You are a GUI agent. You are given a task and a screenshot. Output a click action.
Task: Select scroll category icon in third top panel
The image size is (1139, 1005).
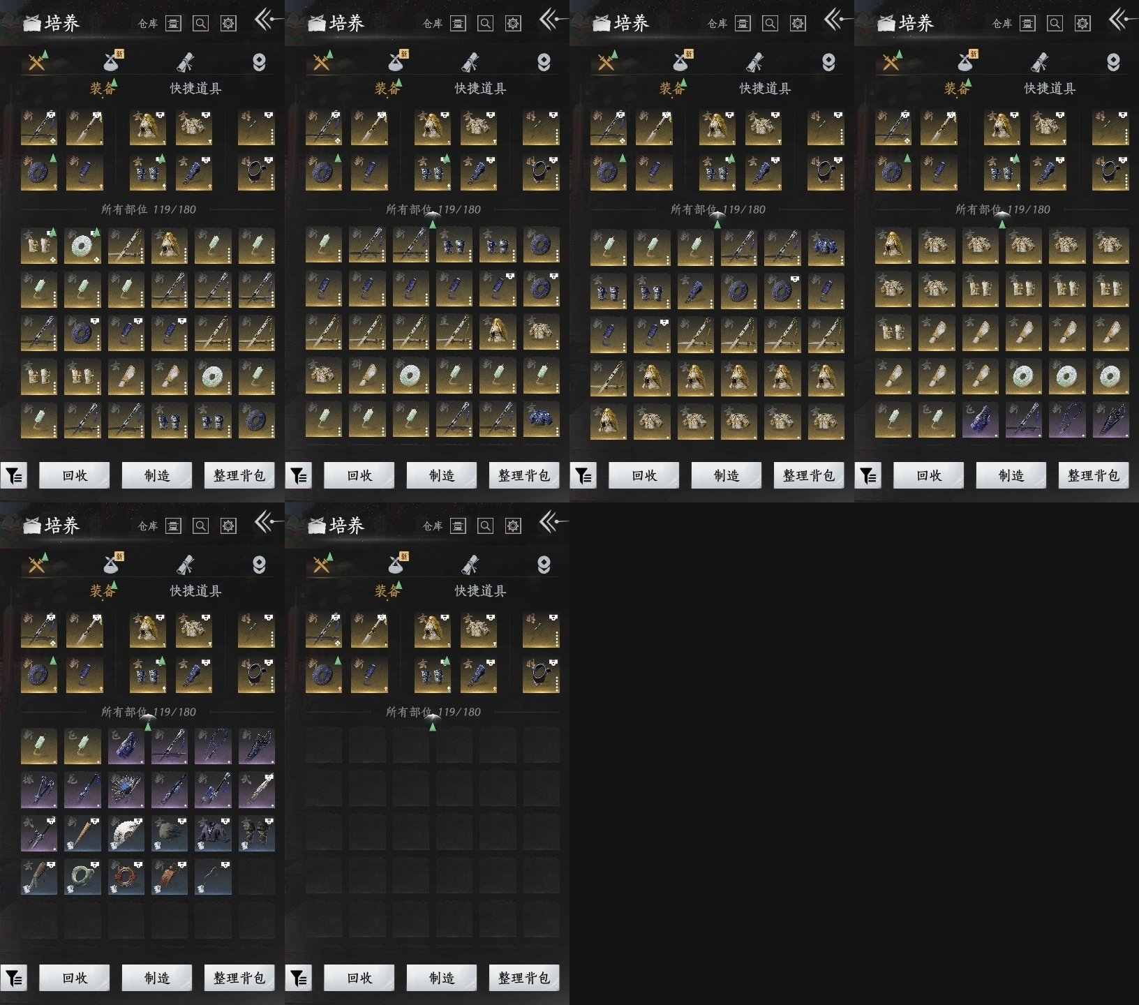(x=754, y=63)
